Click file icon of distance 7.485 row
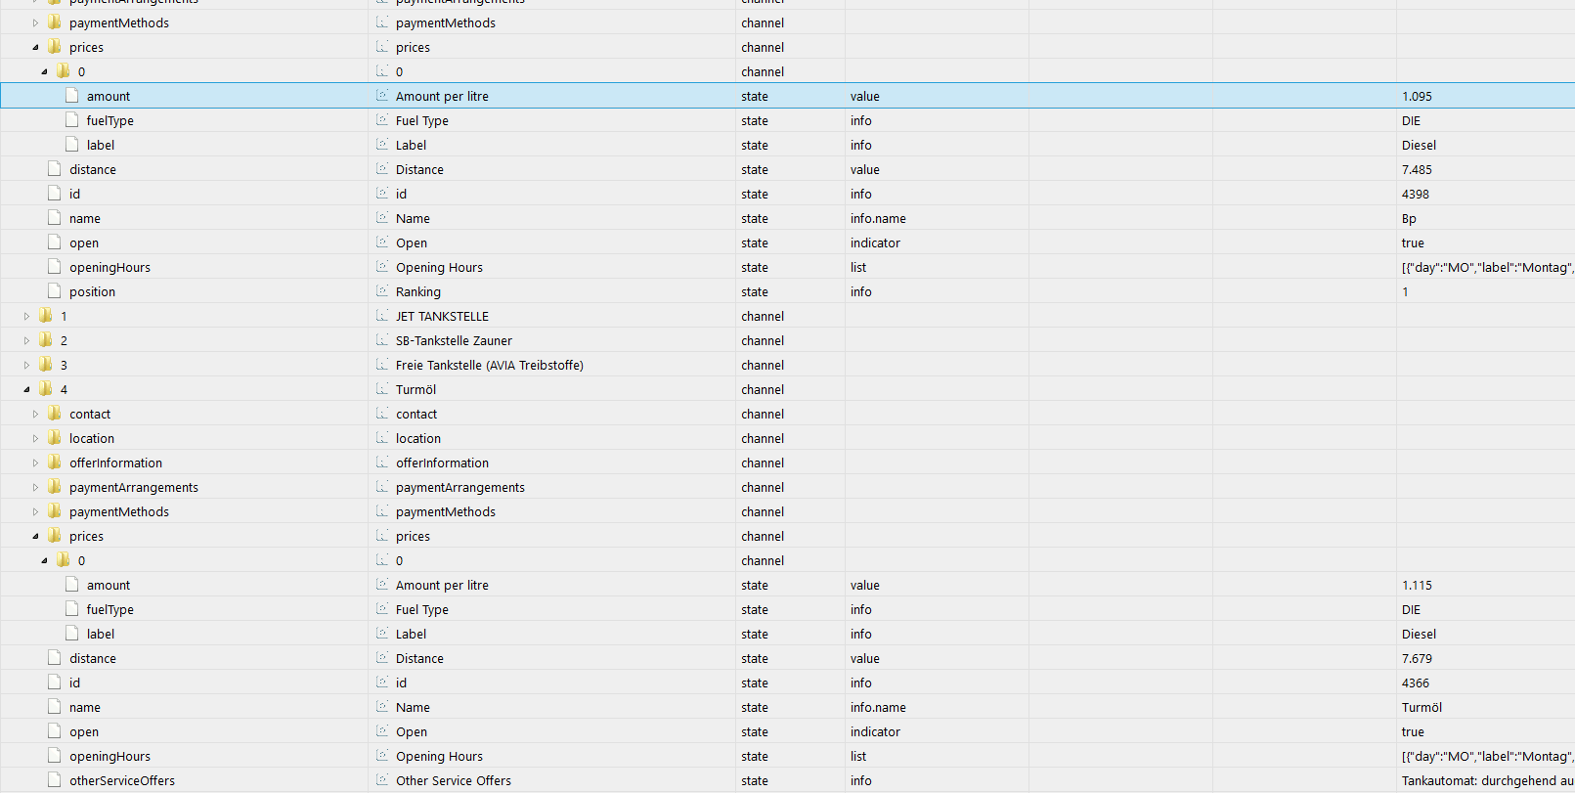Viewport: 1575px width, 793px height. (x=55, y=168)
